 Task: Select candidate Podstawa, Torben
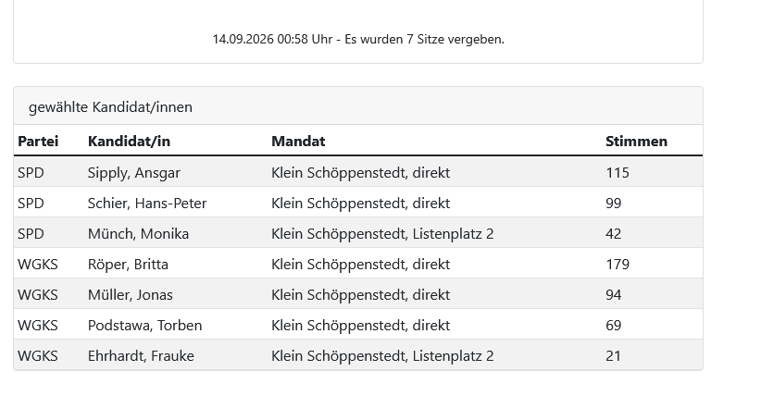click(x=144, y=326)
